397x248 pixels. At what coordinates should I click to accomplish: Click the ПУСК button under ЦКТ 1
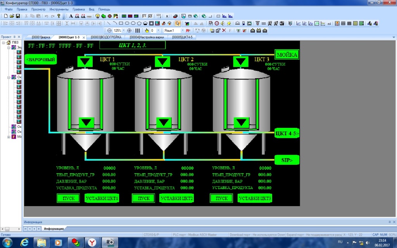tap(69, 198)
